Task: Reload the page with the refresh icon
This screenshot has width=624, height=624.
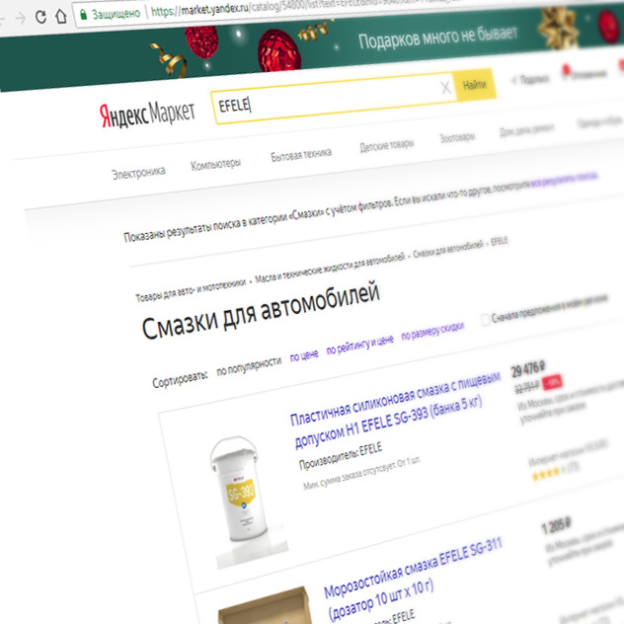Action: point(40,17)
